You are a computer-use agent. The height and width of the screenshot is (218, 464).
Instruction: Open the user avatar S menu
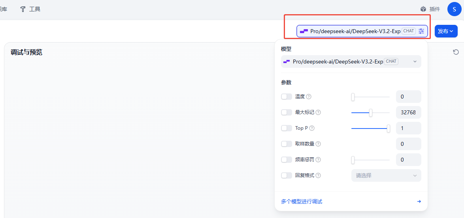click(x=455, y=9)
